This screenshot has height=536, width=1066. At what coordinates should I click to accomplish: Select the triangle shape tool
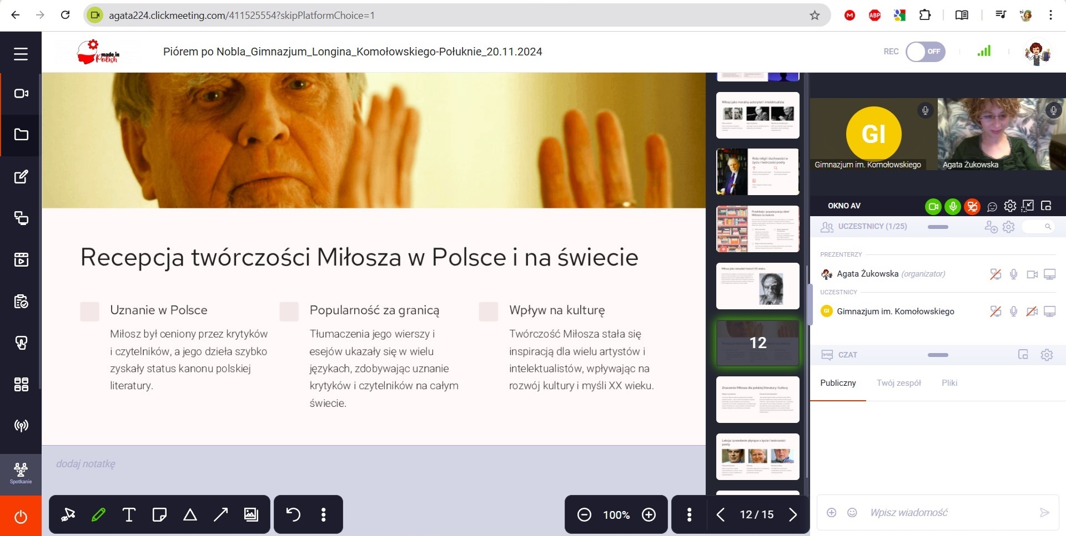[x=190, y=515]
